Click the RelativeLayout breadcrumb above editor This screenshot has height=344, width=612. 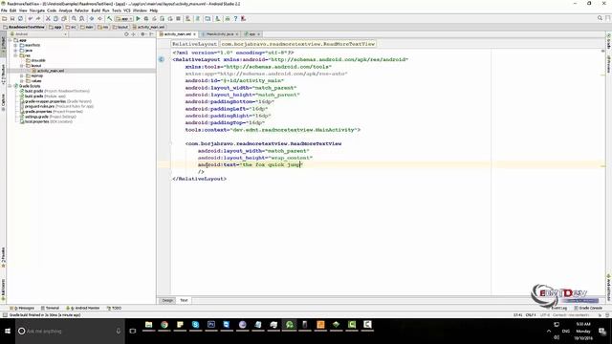tap(194, 44)
